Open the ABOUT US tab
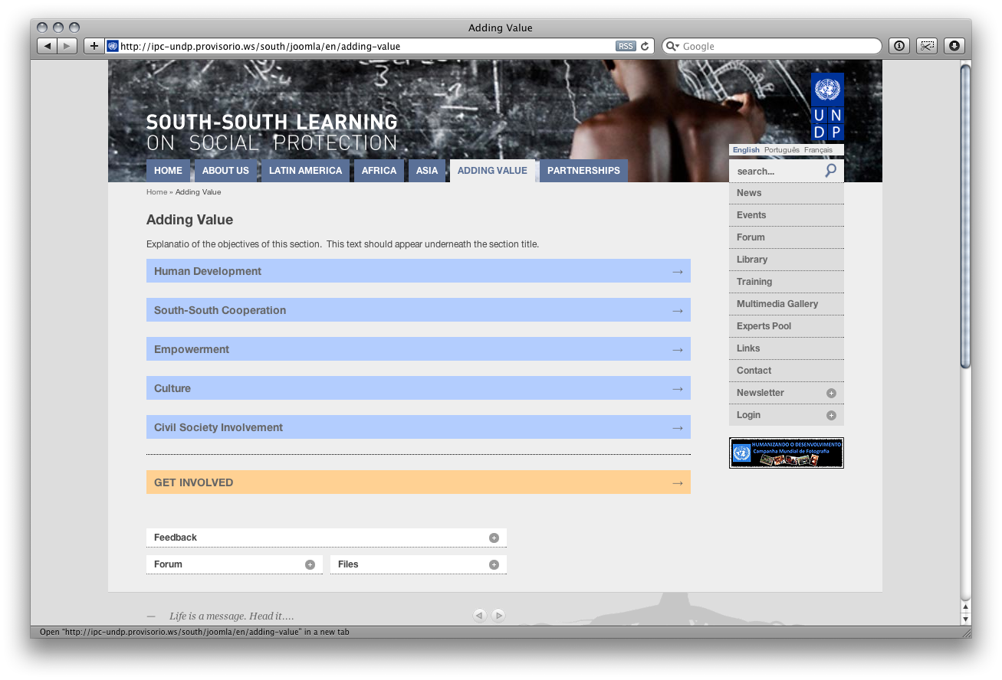Viewport: 1002px width, 680px height. 225,171
